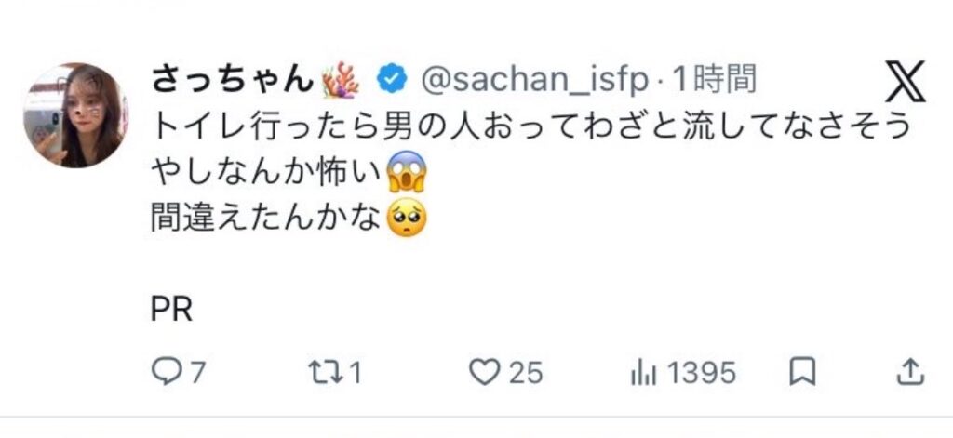Click the repost count of 1
The width and height of the screenshot is (953, 438).
tap(353, 373)
